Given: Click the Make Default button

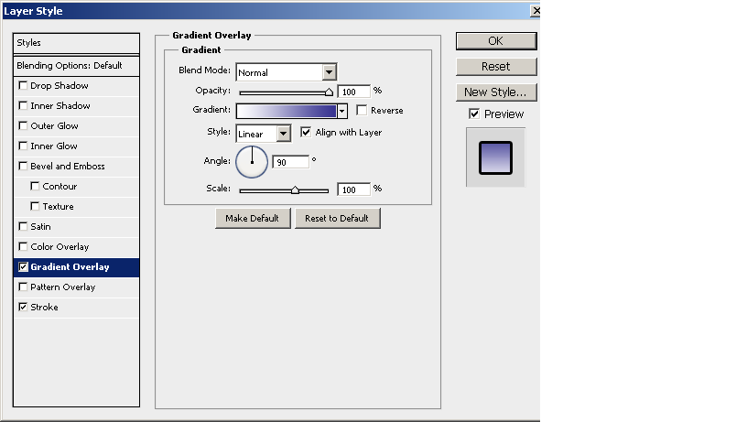Looking at the screenshot, I should coord(253,218).
